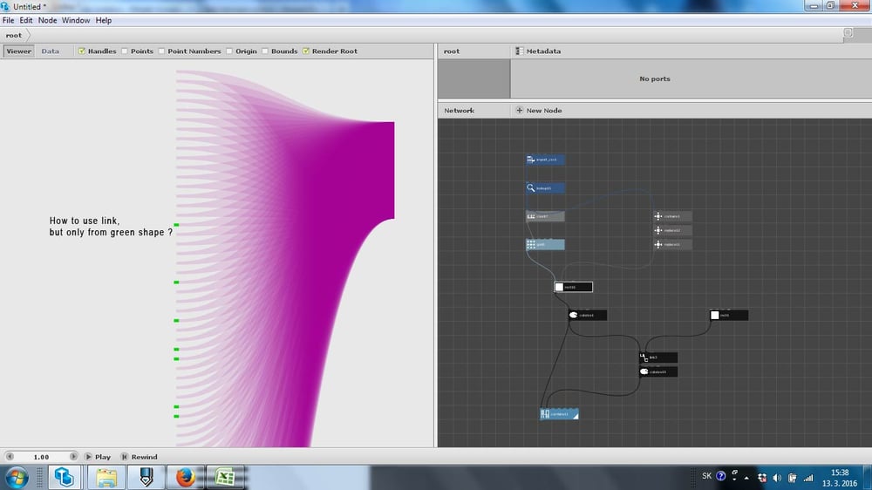
Task: Click the power plug icon in the tray
Action: 792,478
